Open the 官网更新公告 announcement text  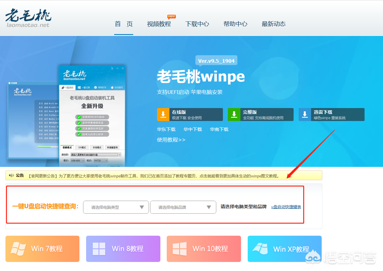154,176
